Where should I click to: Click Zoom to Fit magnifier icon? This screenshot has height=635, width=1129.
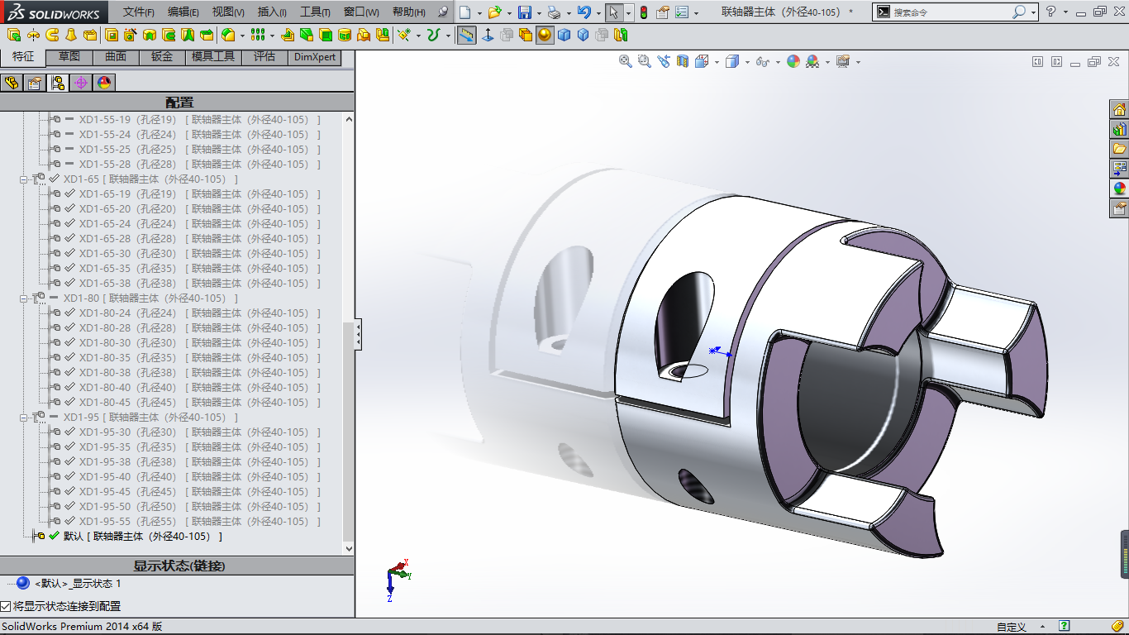point(626,61)
